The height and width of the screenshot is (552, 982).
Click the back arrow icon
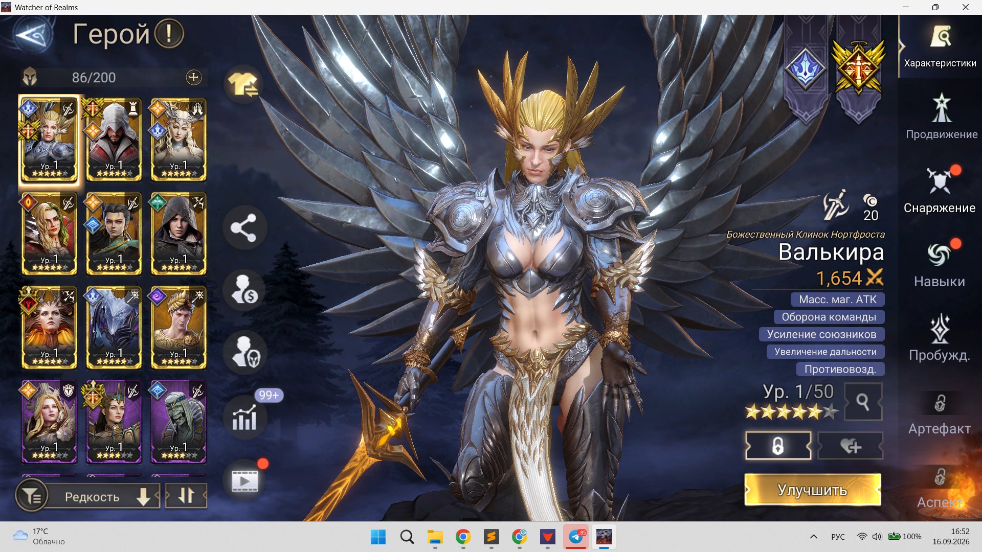(x=33, y=35)
